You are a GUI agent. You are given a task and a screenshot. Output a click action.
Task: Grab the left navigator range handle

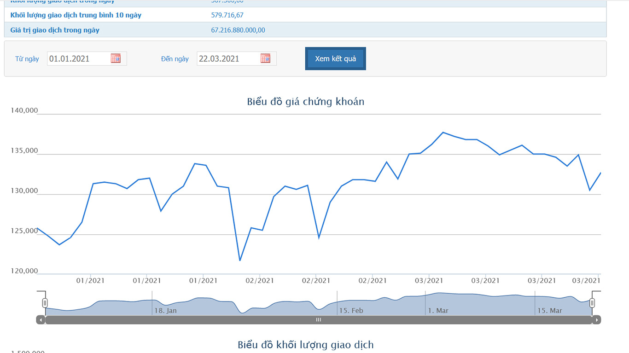click(45, 303)
